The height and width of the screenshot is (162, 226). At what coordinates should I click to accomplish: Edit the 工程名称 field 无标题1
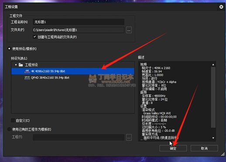pos(79,22)
